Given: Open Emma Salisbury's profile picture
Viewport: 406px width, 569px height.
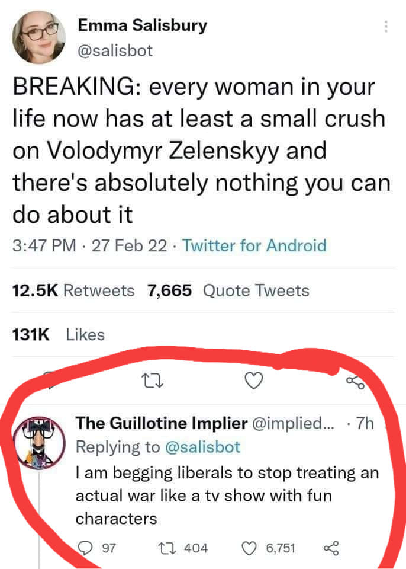Looking at the screenshot, I should click(39, 37).
